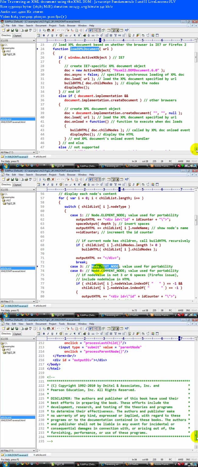The width and height of the screenshot is (198, 467).
Task: Click vertical scrollbar thumb in switch nodeType frame
Action: (x=196, y=221)
